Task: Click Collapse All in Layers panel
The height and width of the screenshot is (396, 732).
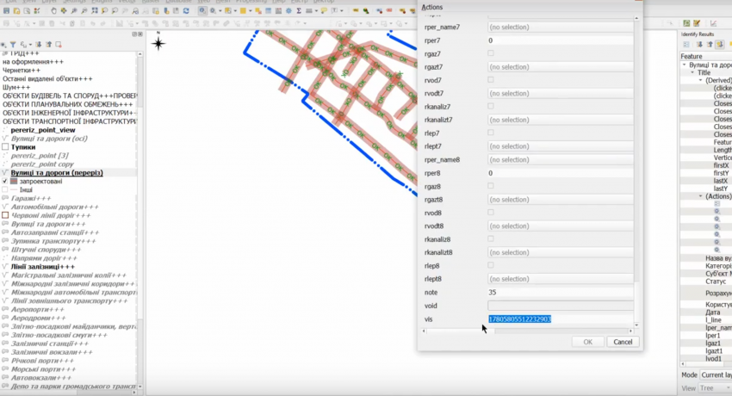Action: 48,44
